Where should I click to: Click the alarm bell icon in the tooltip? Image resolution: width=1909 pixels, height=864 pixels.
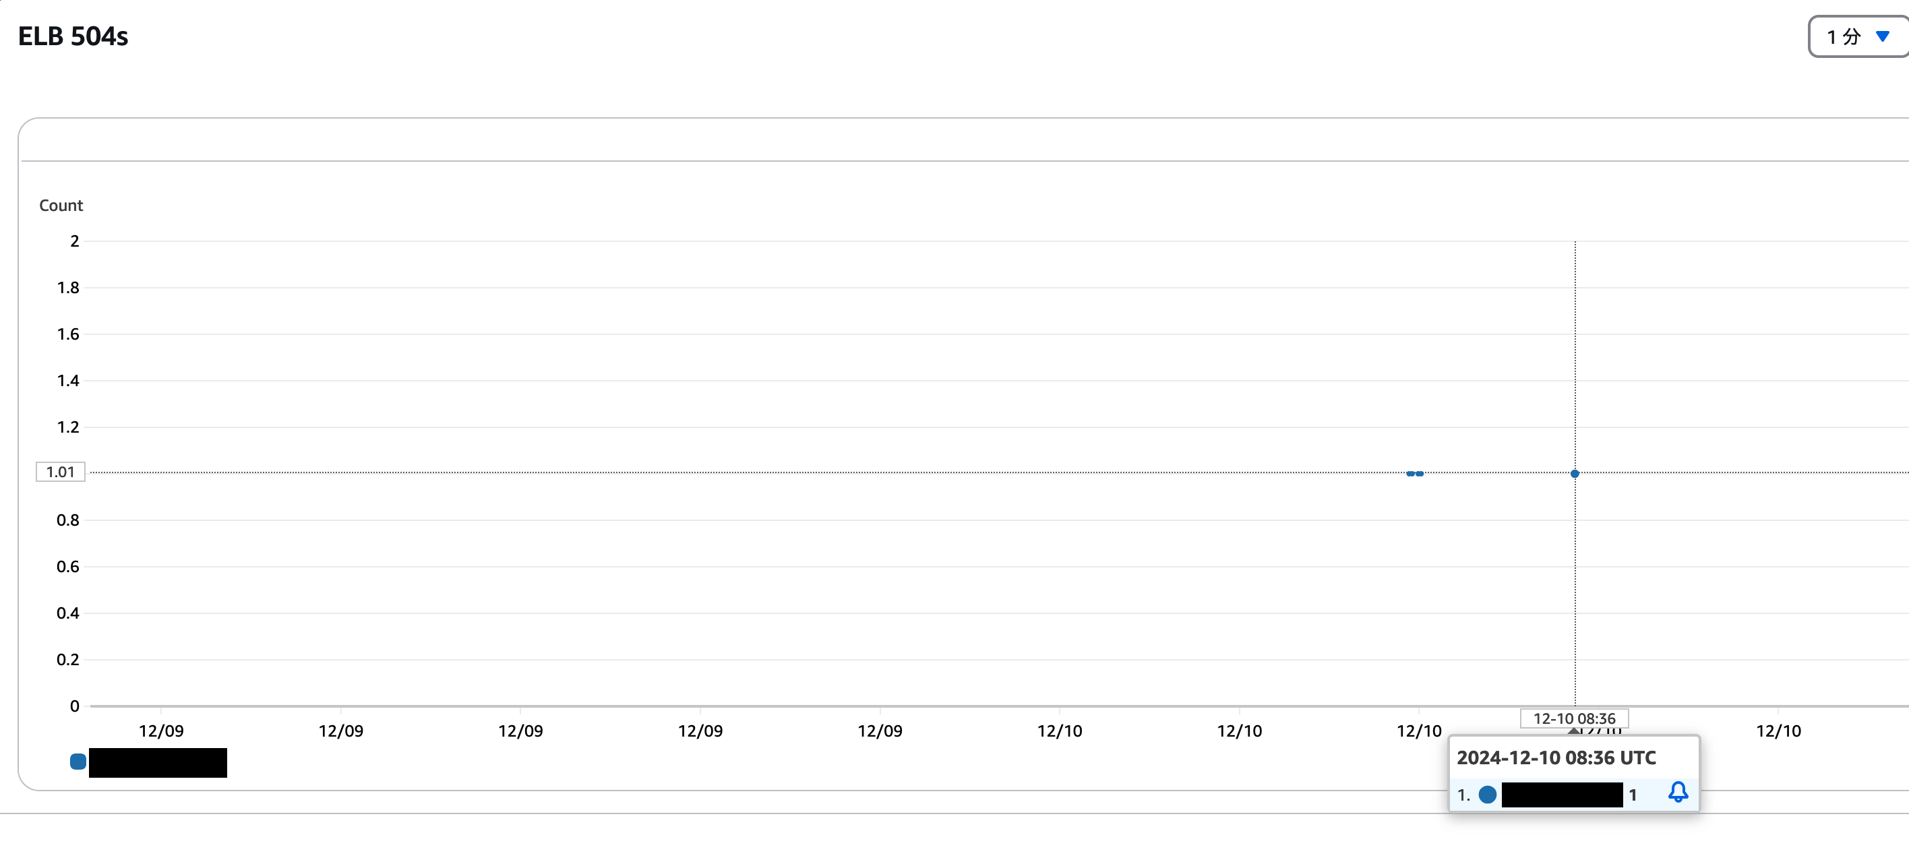1678,792
